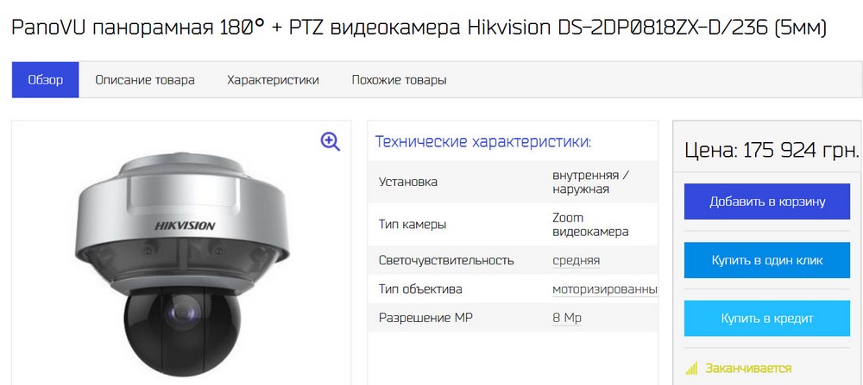Click the price 175 924 грн.

click(771, 149)
